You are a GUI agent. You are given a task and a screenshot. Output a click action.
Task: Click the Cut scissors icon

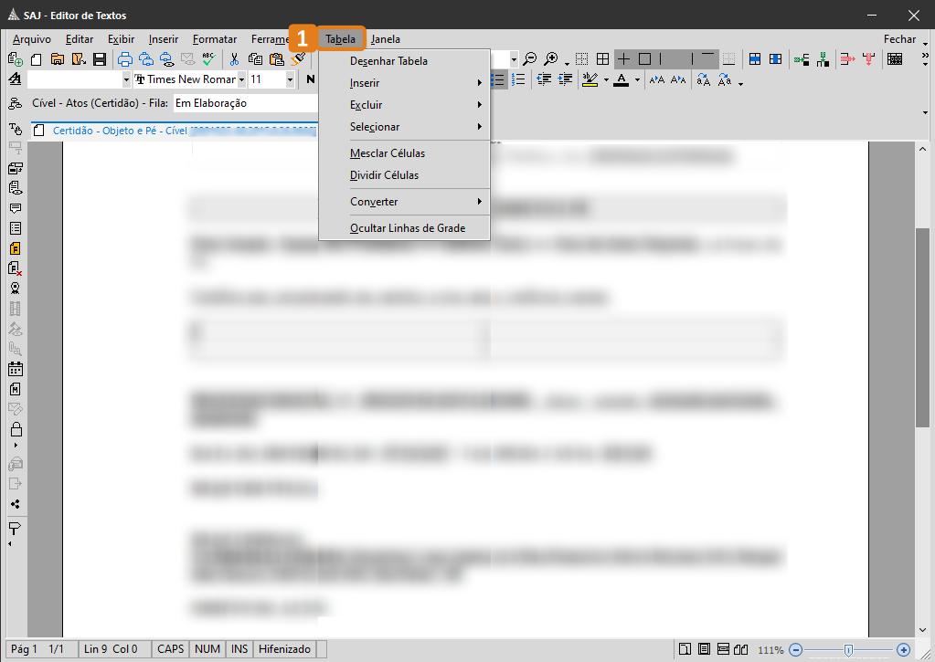pos(235,59)
